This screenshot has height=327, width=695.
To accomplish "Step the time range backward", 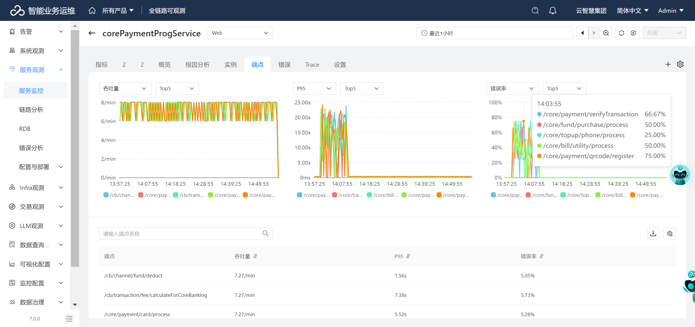I will [x=582, y=33].
